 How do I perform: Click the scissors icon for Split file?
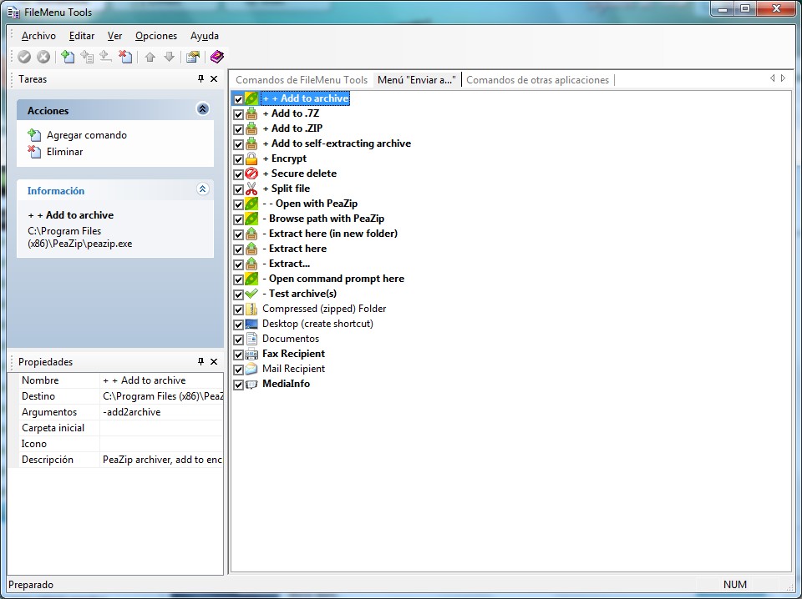click(251, 189)
